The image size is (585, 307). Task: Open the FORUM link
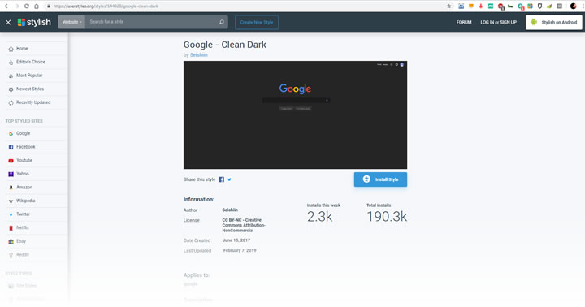click(x=464, y=23)
